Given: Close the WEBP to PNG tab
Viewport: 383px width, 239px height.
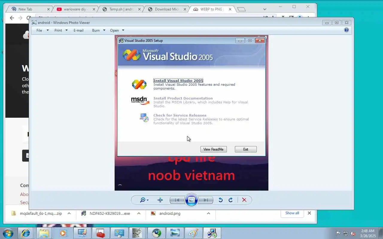Looking at the screenshot, I should 230,9.
